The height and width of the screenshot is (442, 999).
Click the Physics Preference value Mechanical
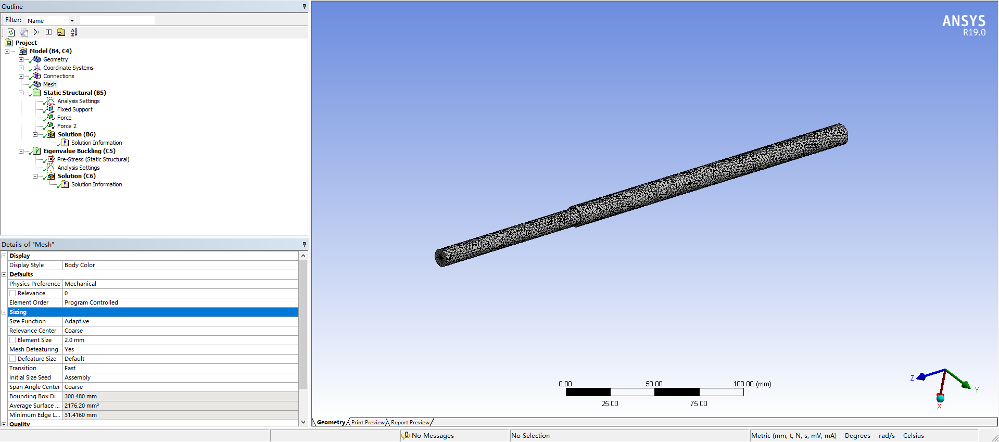[x=180, y=284]
